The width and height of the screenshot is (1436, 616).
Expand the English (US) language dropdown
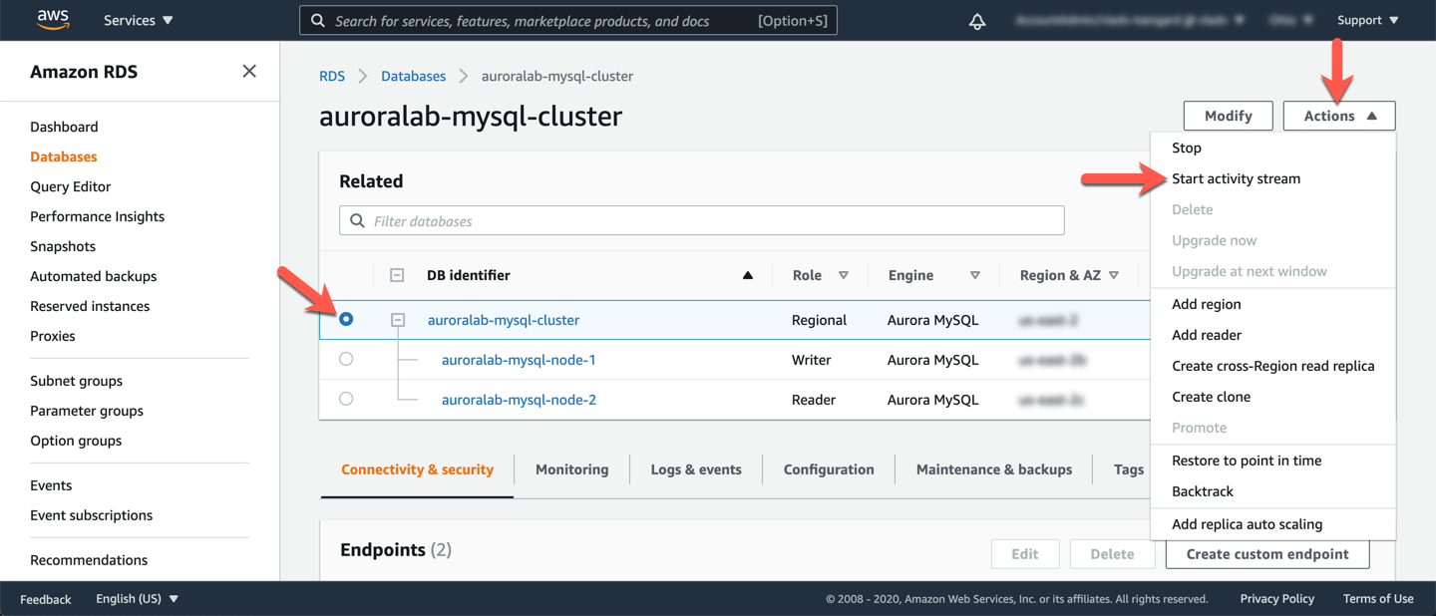136,598
